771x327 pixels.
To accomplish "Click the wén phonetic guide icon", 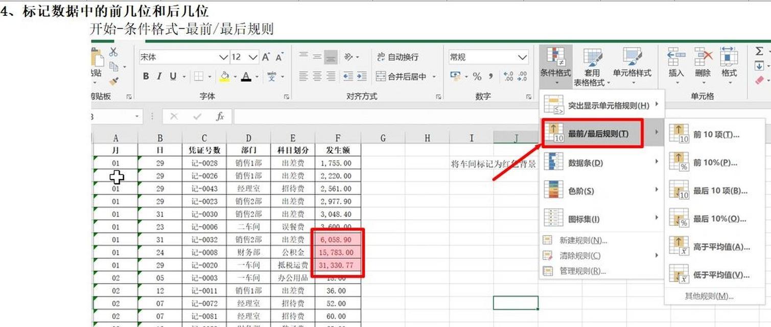I will 272,77.
